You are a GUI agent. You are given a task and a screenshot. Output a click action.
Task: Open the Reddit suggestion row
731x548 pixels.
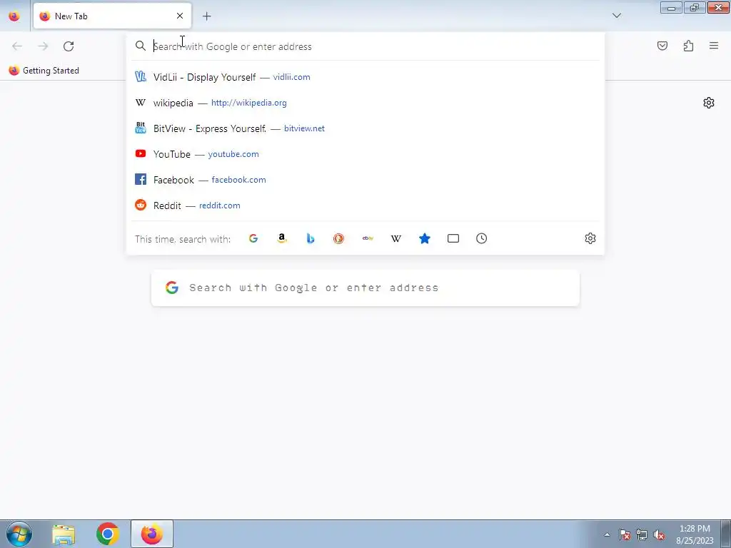tap(365, 205)
